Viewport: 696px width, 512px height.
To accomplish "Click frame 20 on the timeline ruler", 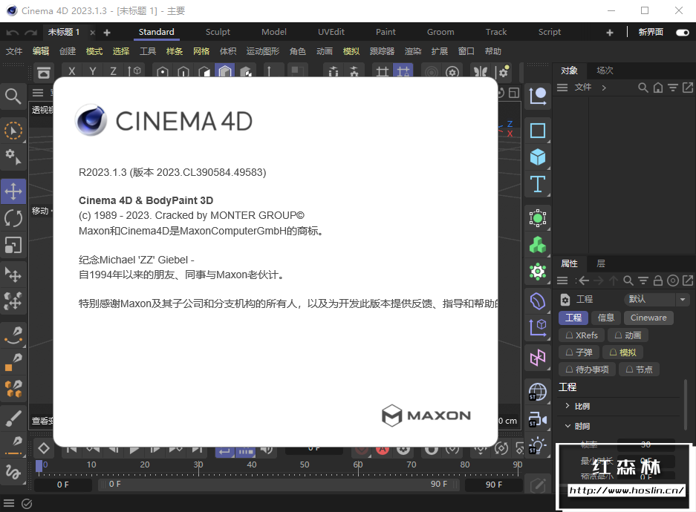I will tap(145, 465).
